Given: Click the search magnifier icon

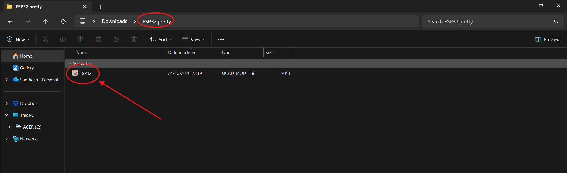Looking at the screenshot, I should coord(556,21).
